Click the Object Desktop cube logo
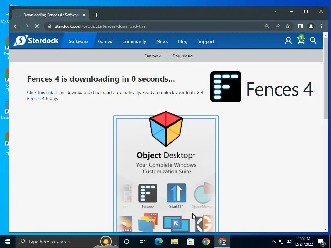The height and width of the screenshot is (248, 331). [166, 129]
